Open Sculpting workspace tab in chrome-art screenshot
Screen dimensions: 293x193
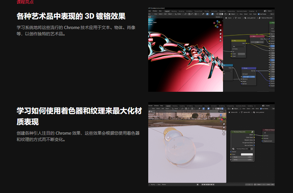[181, 11]
